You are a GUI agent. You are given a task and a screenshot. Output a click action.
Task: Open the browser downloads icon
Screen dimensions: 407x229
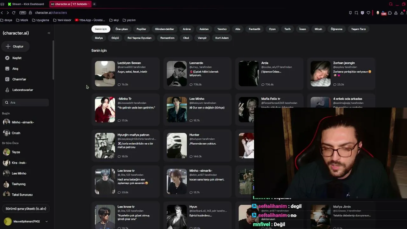402,13
